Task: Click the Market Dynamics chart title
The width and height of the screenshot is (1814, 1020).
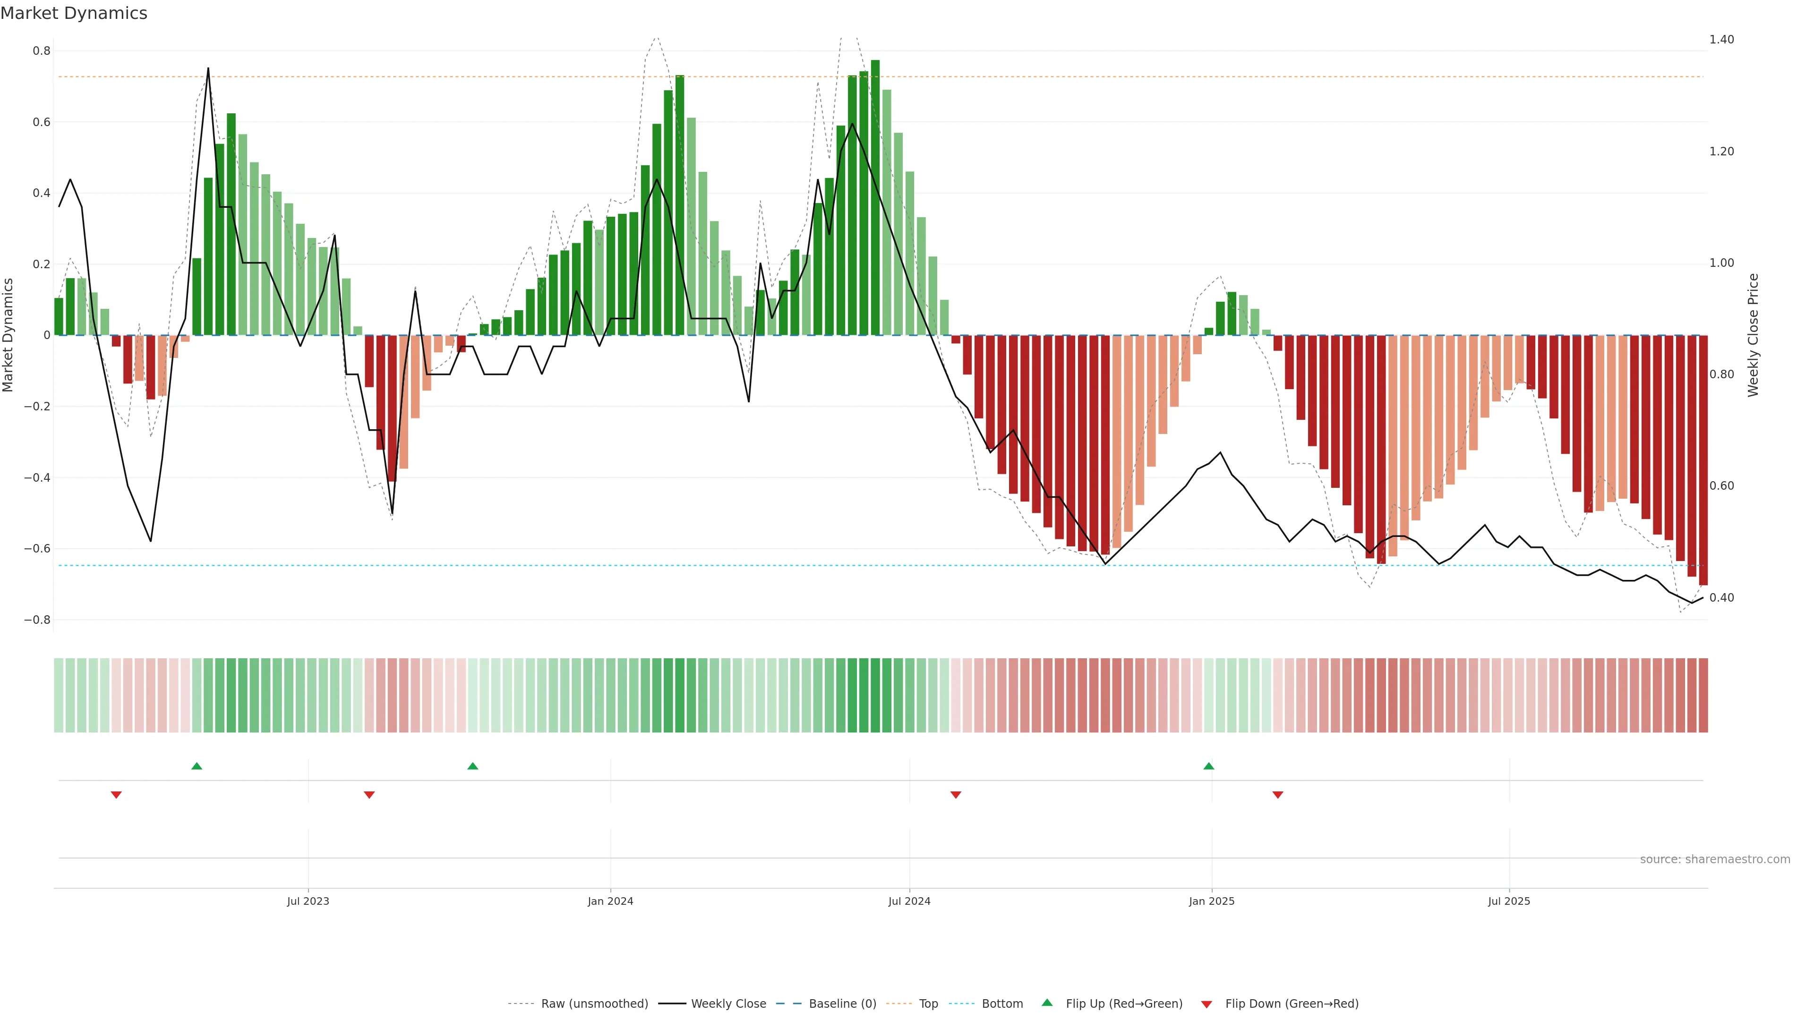Action: click(x=74, y=13)
